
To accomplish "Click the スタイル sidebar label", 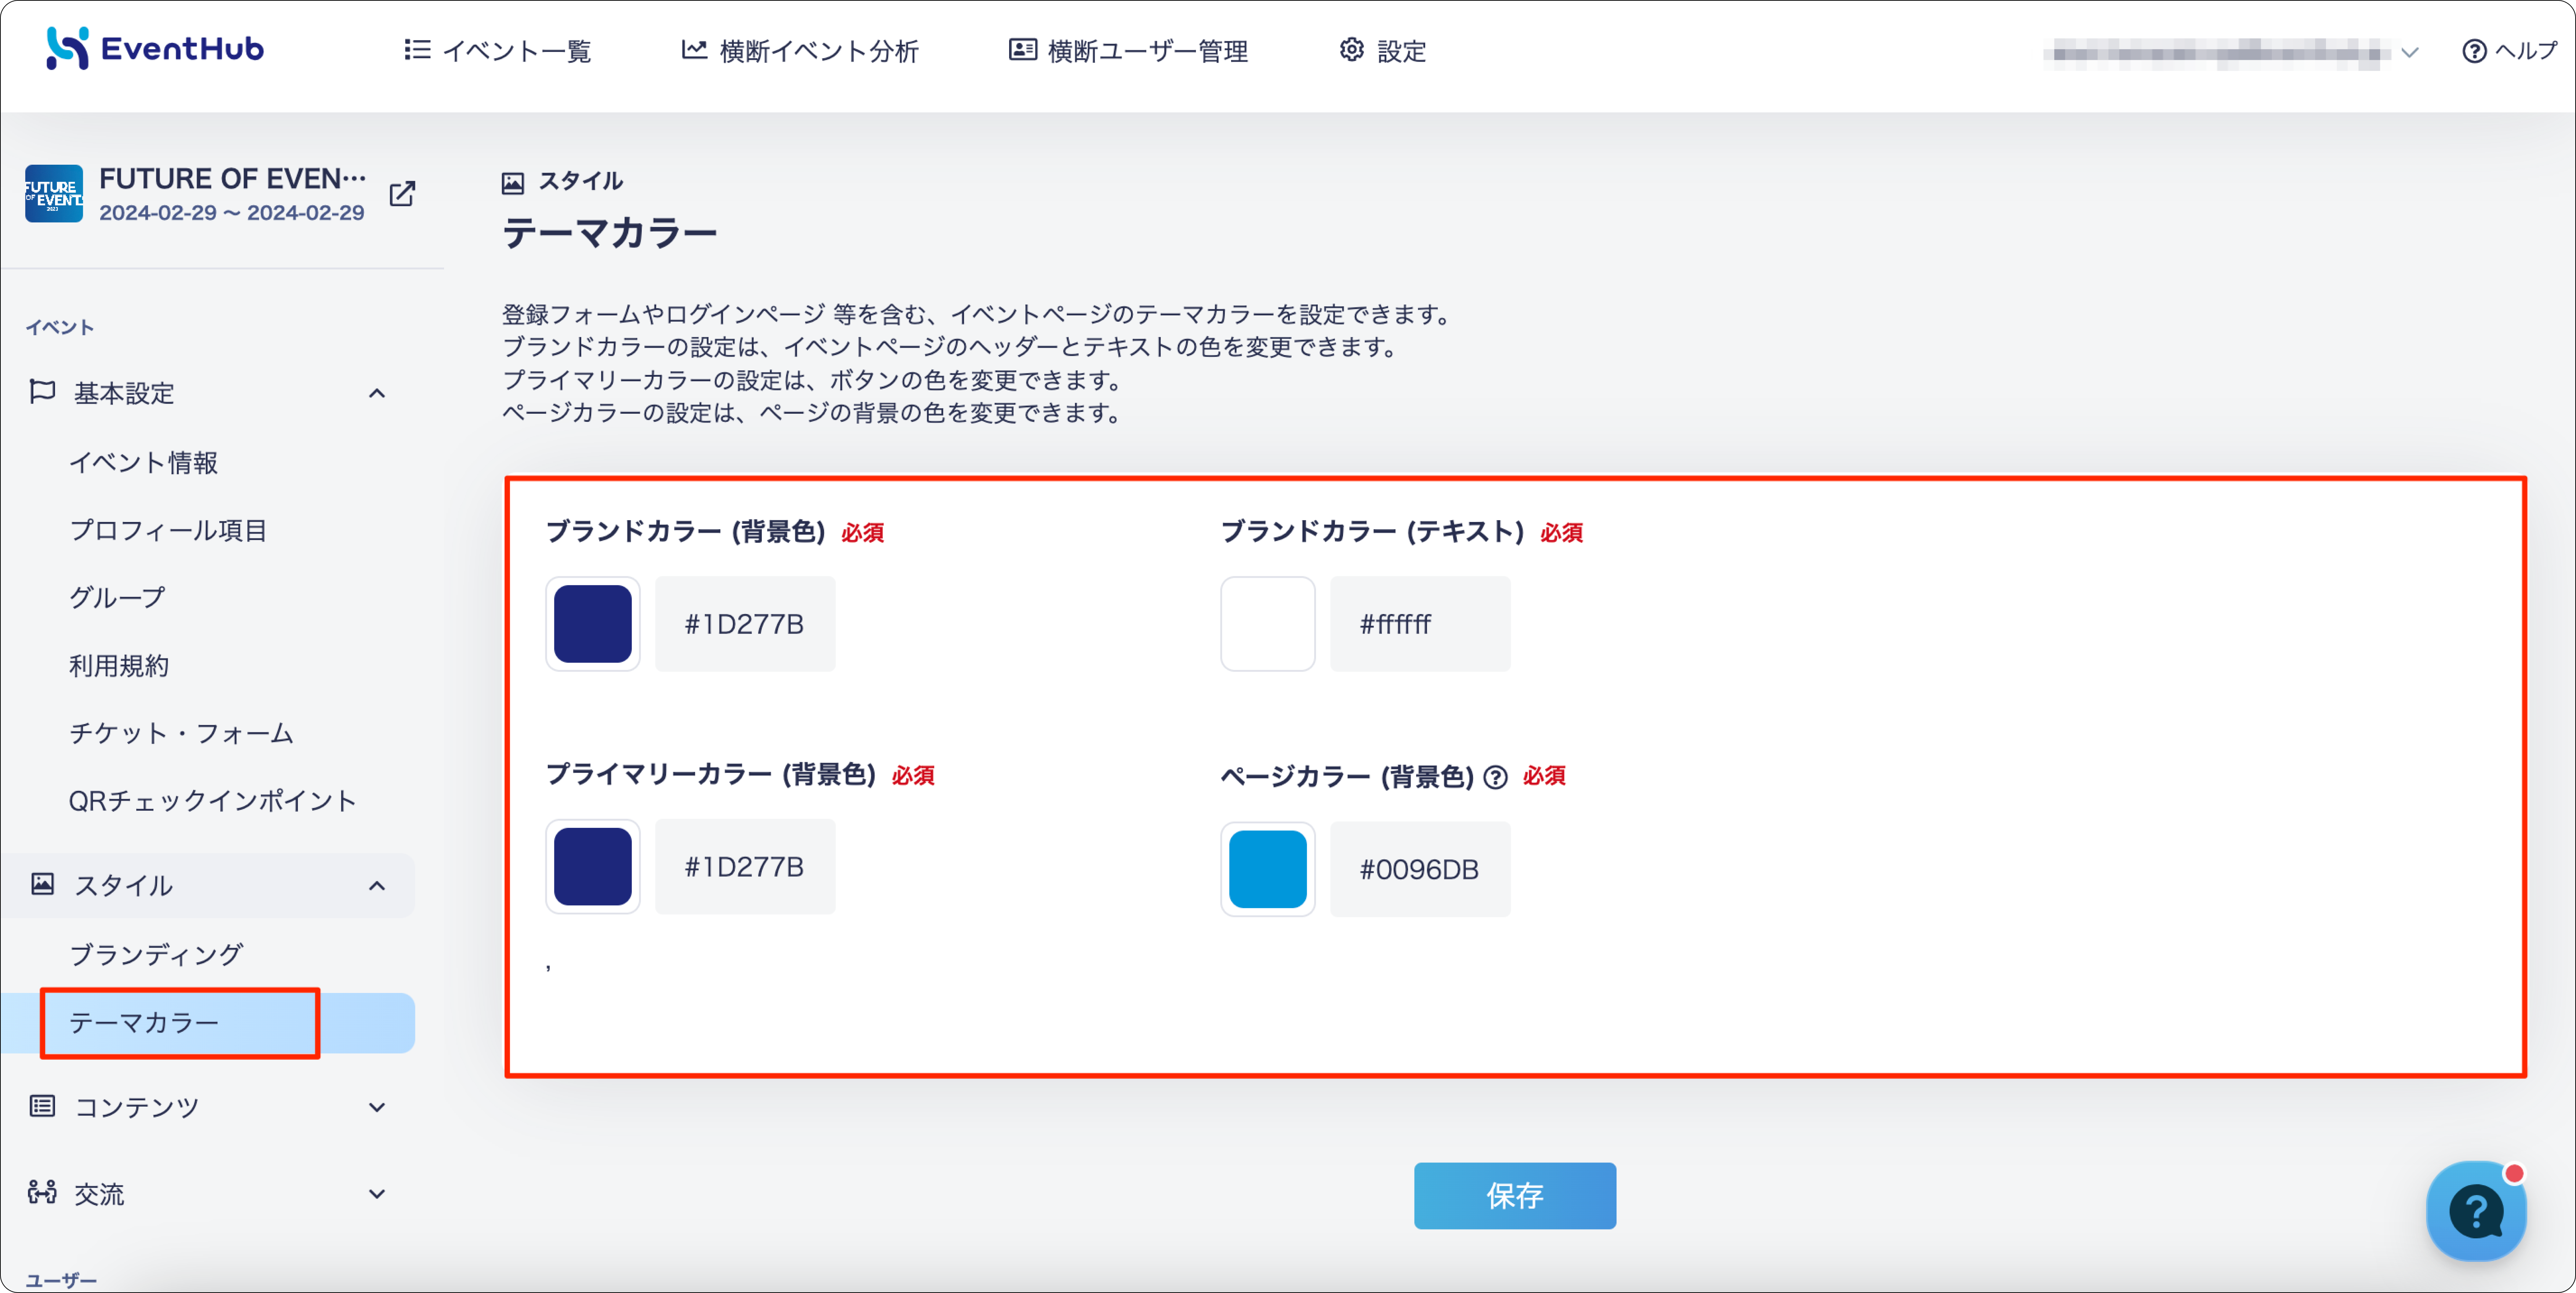I will [x=124, y=885].
